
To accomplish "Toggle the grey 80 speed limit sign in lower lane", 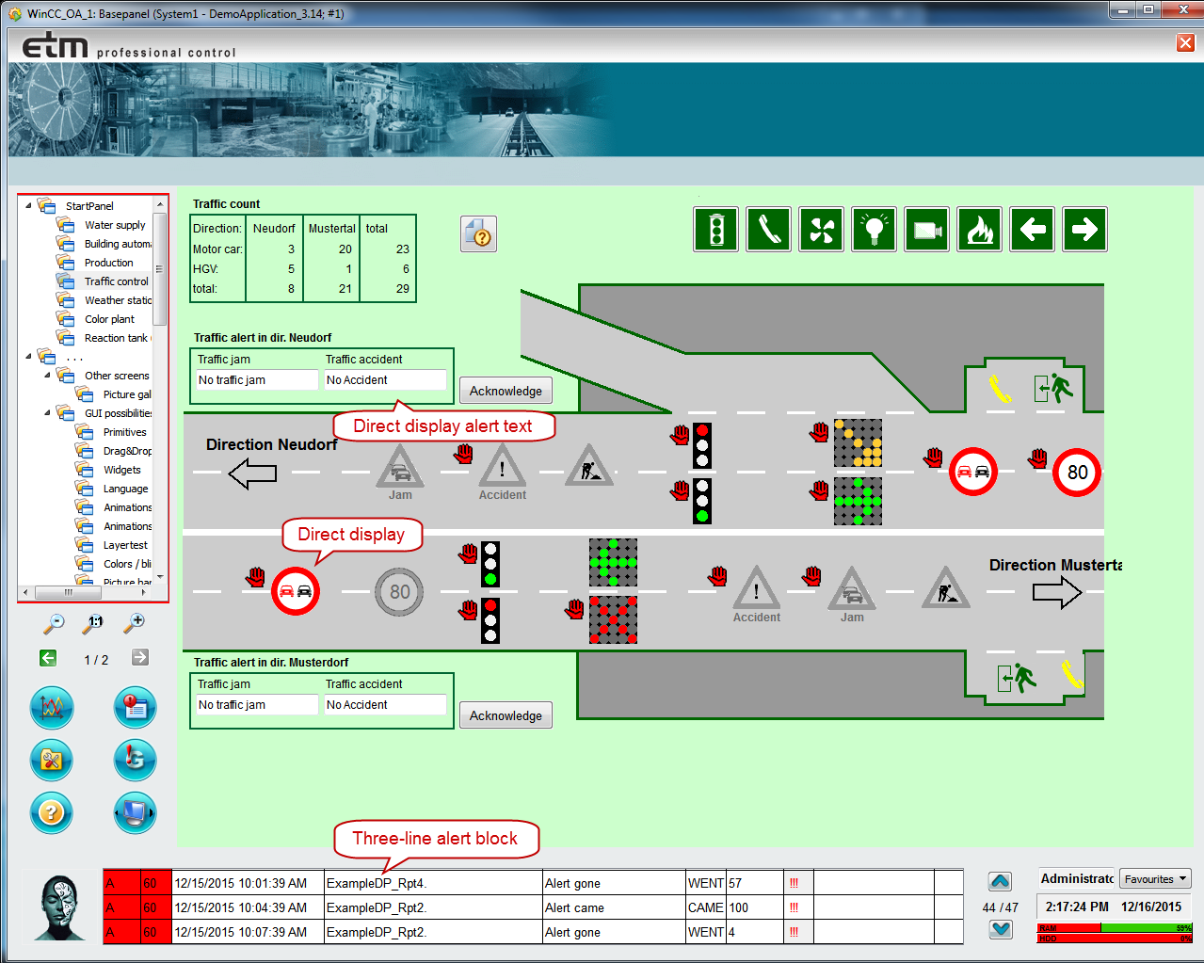I will coord(399,592).
